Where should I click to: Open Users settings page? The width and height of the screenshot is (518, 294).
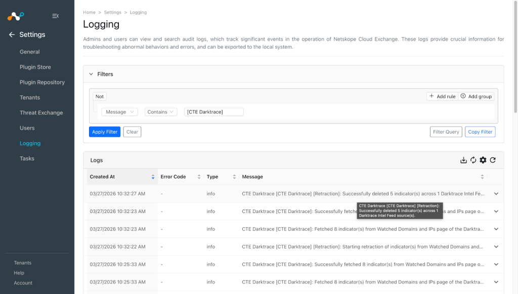[x=27, y=128]
